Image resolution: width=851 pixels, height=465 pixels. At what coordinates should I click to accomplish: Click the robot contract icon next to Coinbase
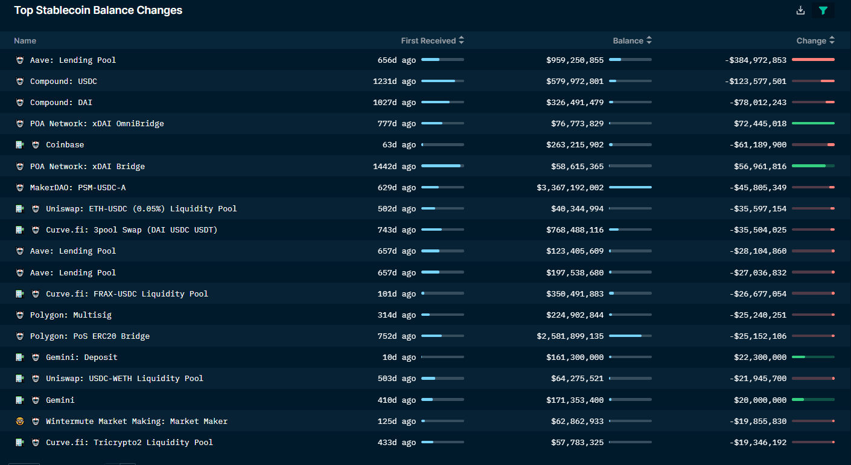click(36, 145)
